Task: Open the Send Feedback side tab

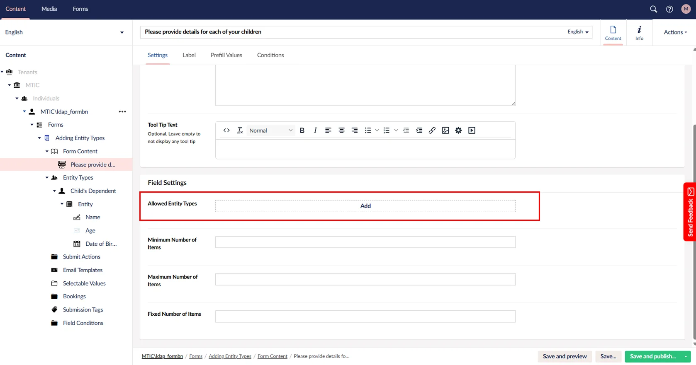Action: (690, 212)
